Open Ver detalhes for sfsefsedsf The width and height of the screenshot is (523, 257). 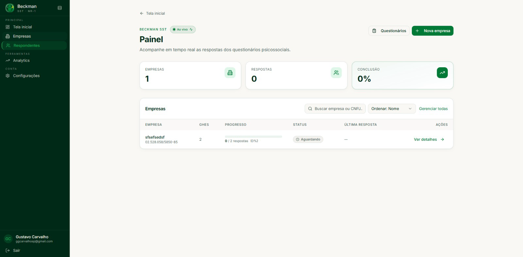pyautogui.click(x=429, y=139)
